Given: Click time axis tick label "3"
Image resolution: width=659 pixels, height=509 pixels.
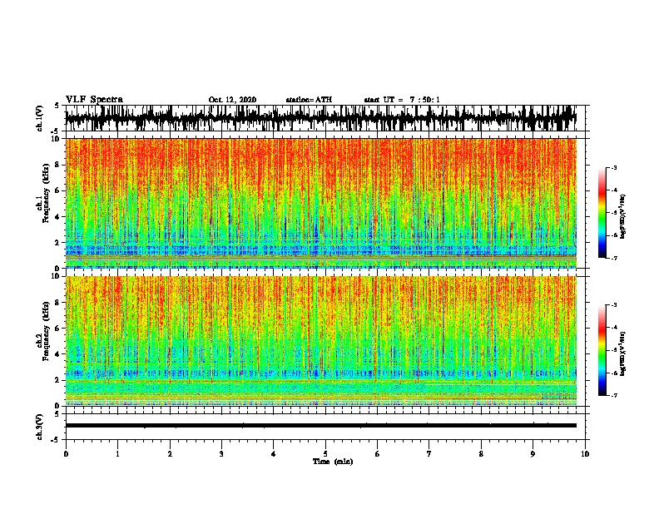Looking at the screenshot, I should click(221, 454).
